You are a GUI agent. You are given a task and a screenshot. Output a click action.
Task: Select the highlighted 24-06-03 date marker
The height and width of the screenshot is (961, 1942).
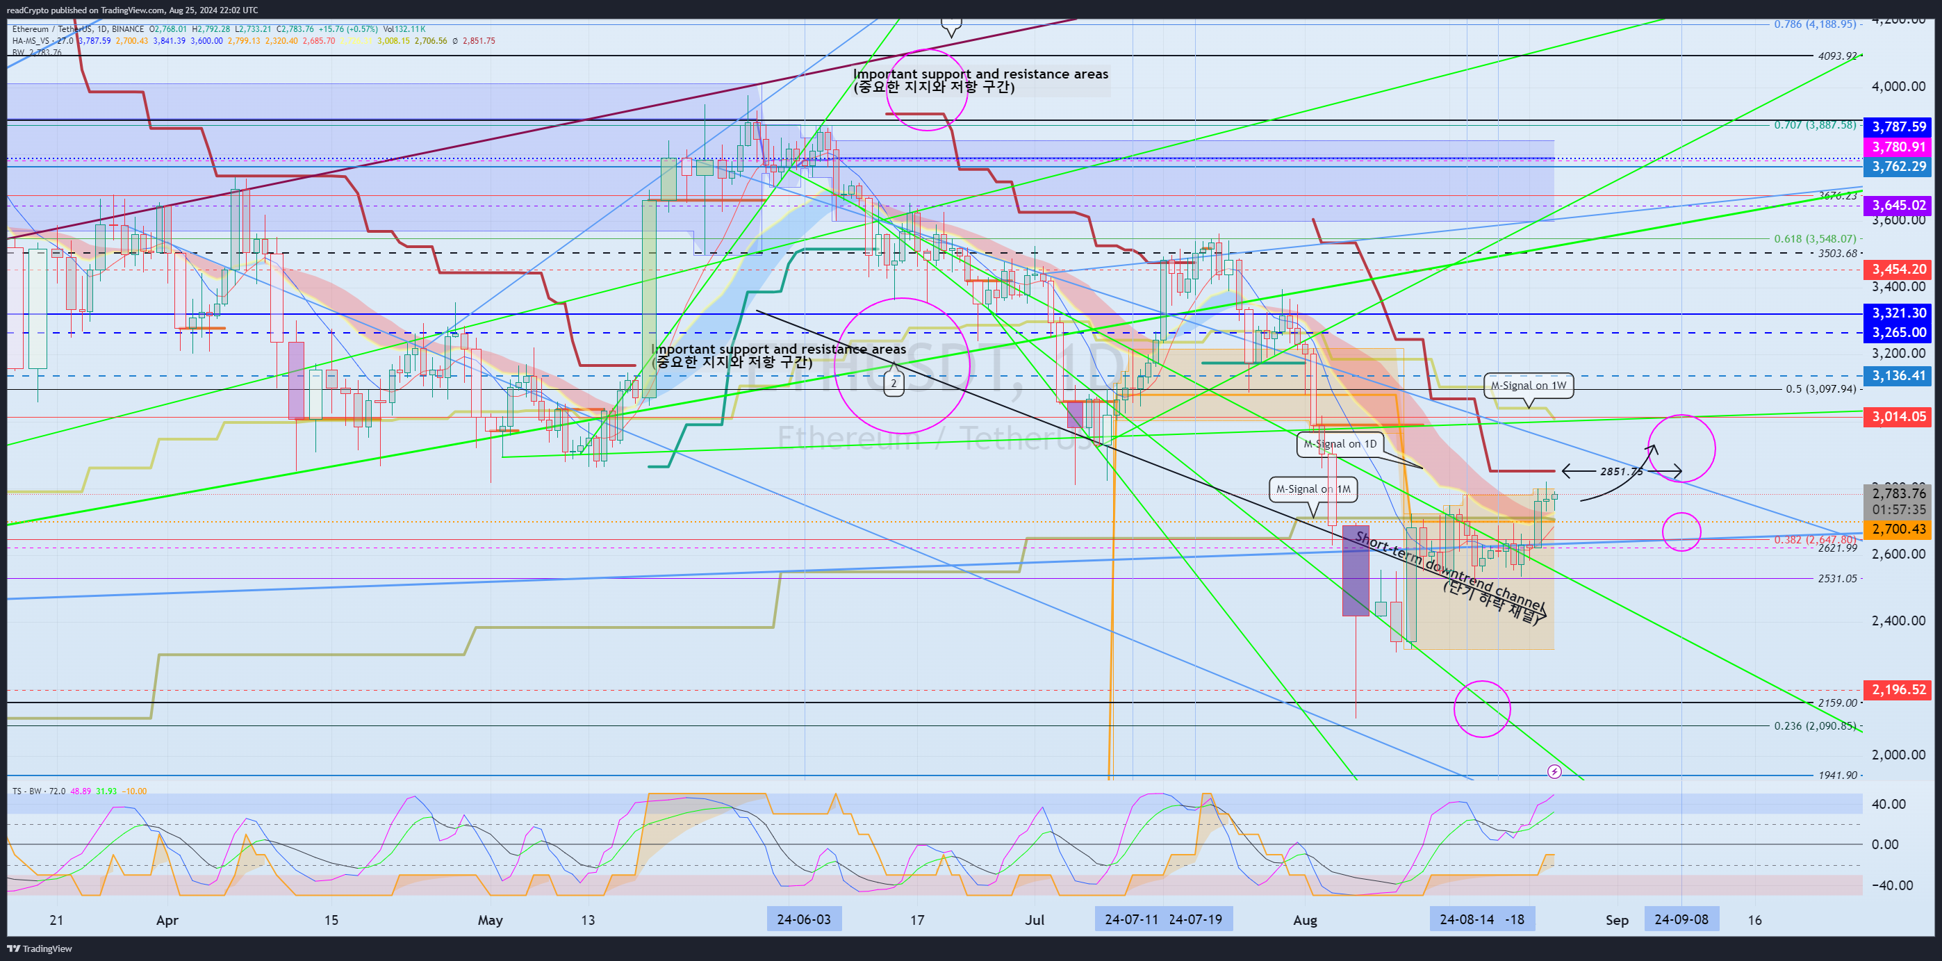pyautogui.click(x=804, y=919)
